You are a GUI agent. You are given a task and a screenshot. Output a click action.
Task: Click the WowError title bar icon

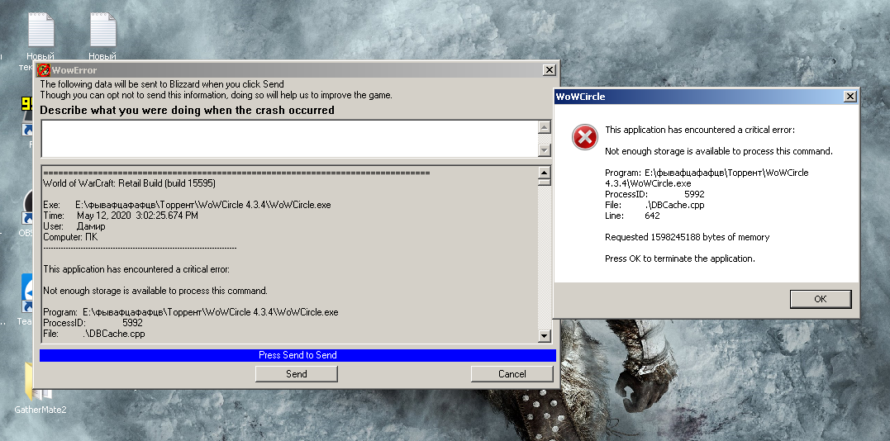tap(45, 70)
